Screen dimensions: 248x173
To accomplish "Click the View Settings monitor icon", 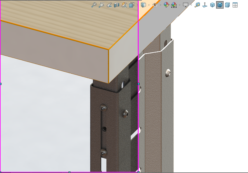I will coord(186,5).
